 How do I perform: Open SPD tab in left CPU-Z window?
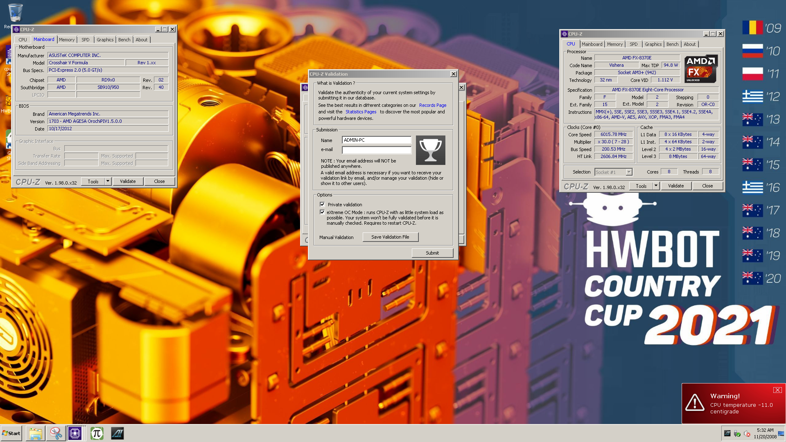click(x=86, y=40)
